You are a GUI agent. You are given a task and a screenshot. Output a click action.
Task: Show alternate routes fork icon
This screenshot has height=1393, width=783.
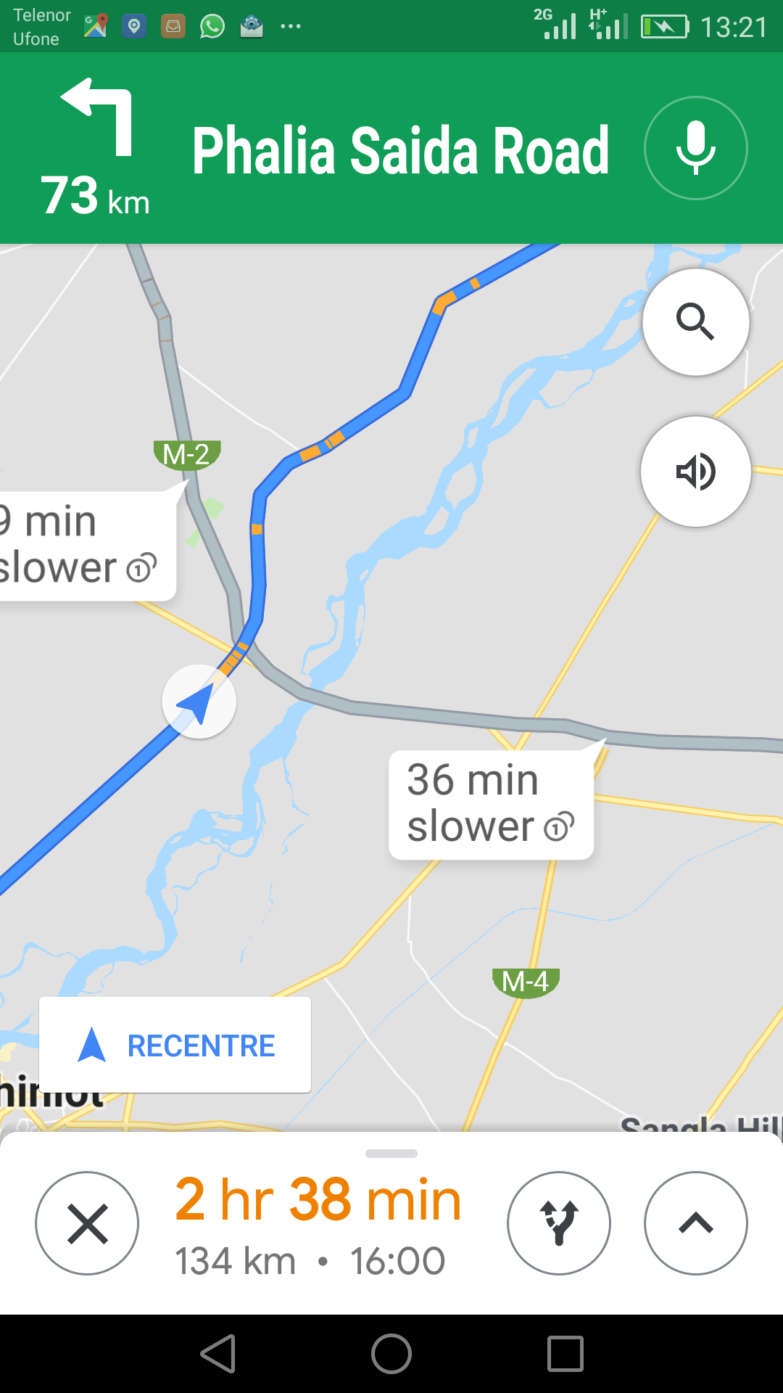pos(559,1223)
